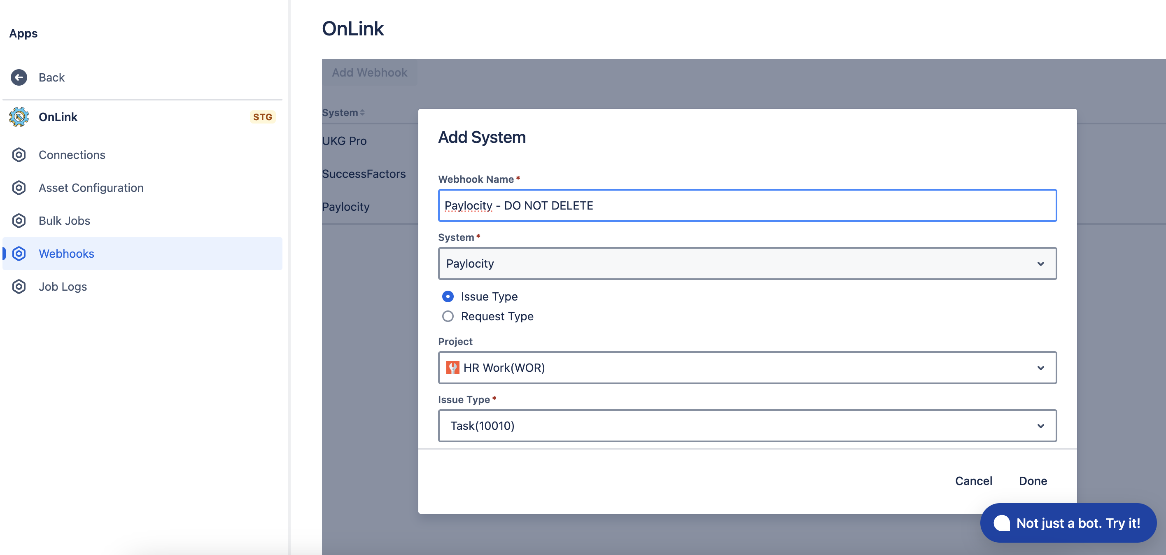Click the HR Work project icon
Viewport: 1166px width, 555px height.
[453, 368]
